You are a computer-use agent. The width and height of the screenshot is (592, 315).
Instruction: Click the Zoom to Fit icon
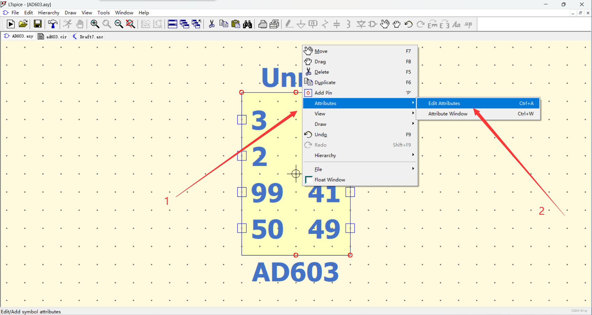pyautogui.click(x=131, y=24)
